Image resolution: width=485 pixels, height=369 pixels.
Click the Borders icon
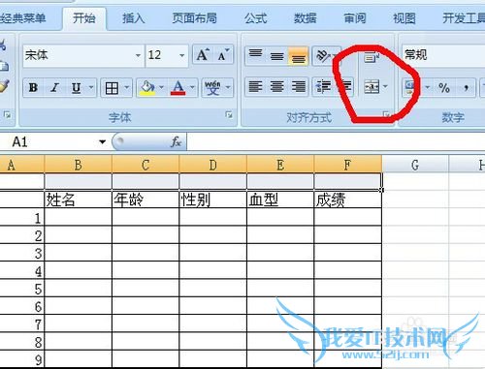112,87
